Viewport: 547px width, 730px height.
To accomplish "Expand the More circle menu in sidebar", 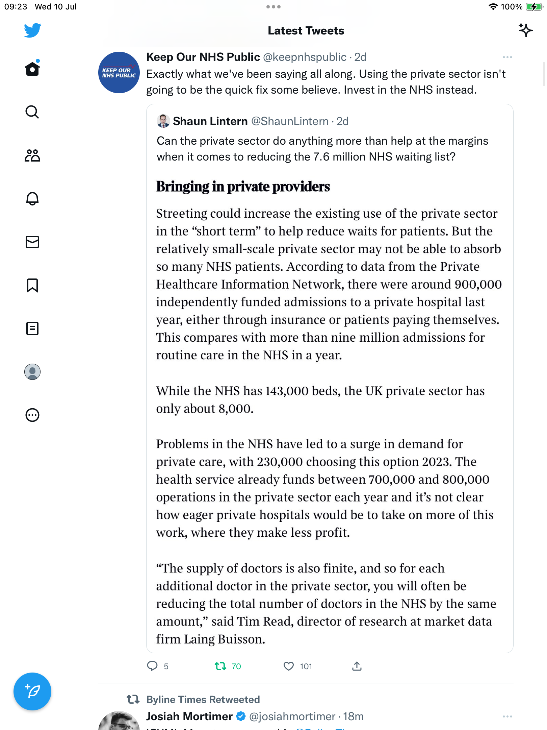I will click(32, 415).
